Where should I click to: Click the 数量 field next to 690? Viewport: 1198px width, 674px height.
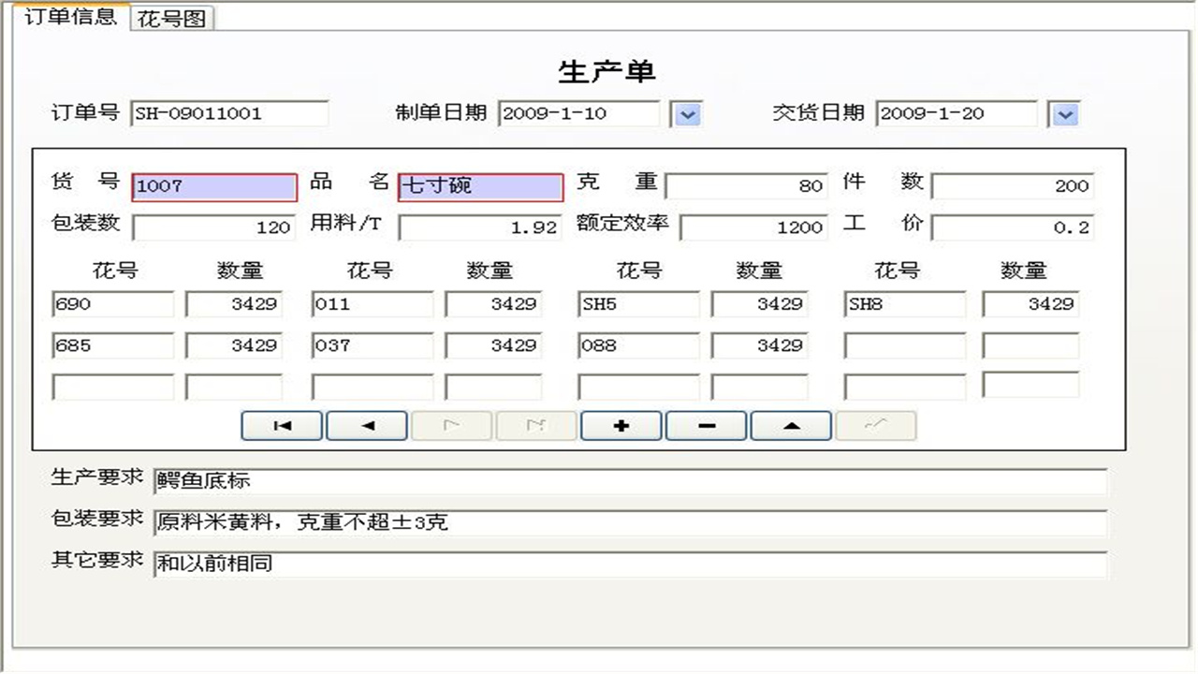pos(235,303)
